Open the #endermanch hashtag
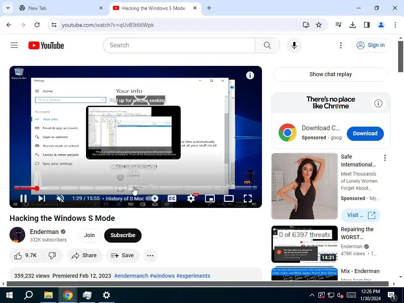Screen dimensions: 404x303 tap(131, 276)
